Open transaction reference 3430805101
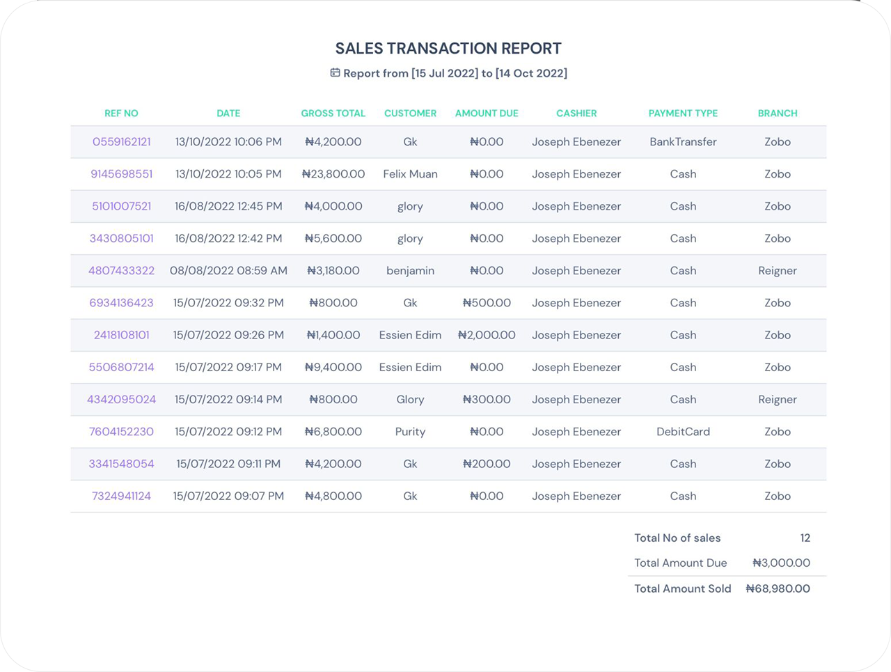The height and width of the screenshot is (672, 891). [x=121, y=238]
